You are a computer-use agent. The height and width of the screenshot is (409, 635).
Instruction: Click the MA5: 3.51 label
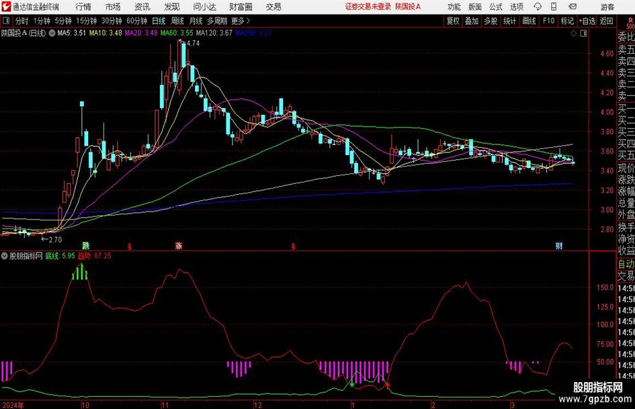click(x=72, y=33)
